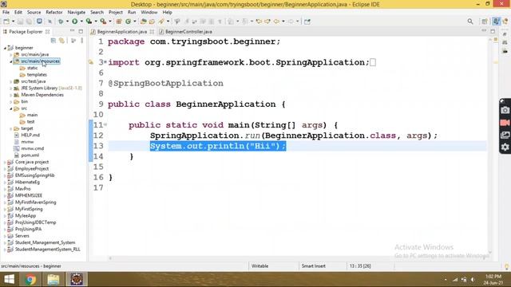Viewport: 511px width, 287px height.
Task: Open Chrome from the taskbar
Action: coord(31,279)
